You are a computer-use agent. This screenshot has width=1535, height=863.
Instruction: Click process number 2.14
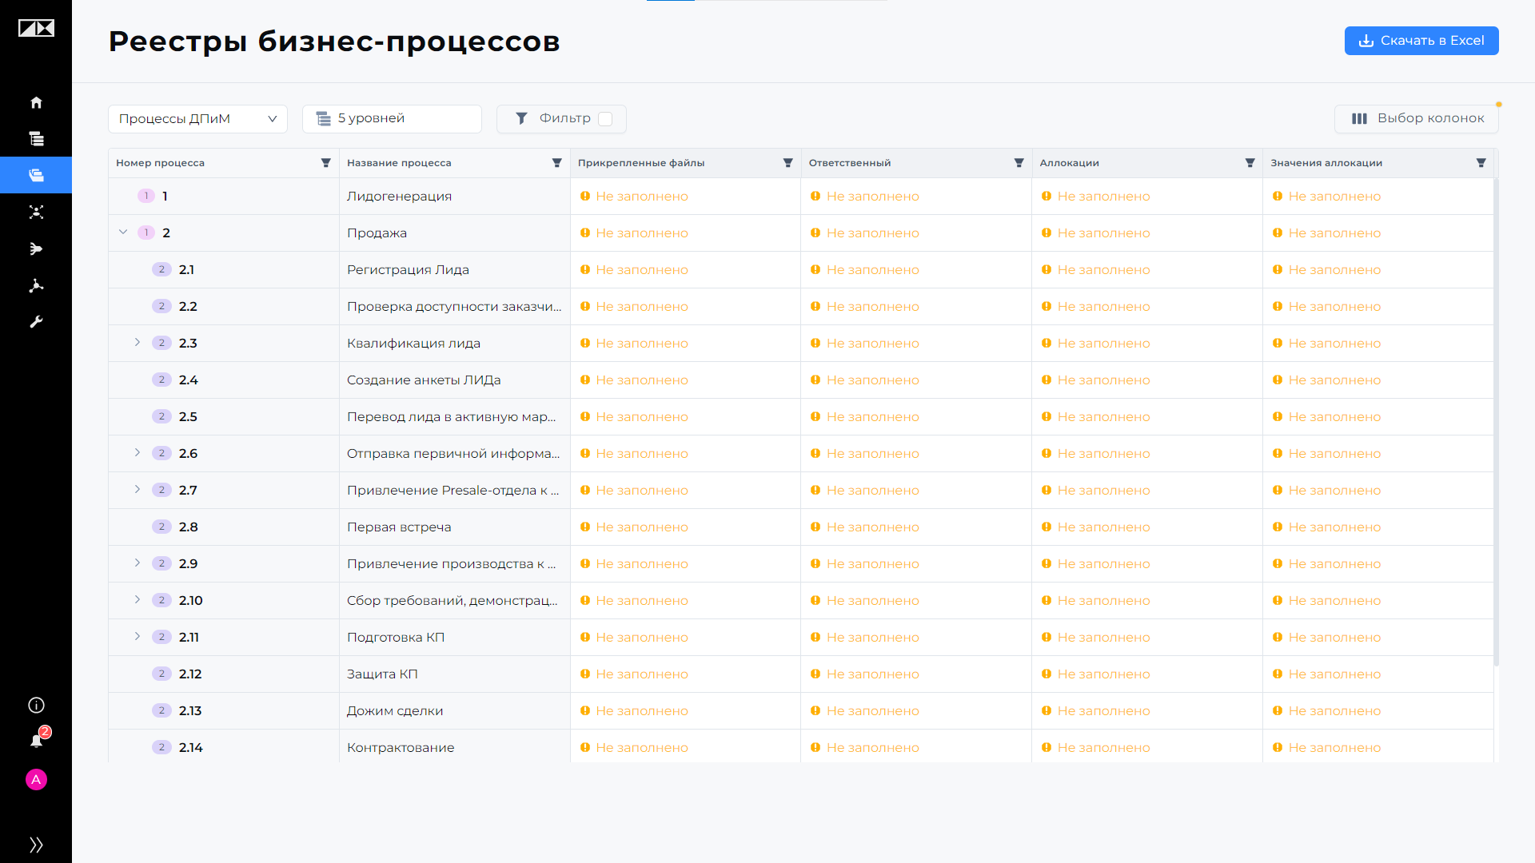point(191,748)
